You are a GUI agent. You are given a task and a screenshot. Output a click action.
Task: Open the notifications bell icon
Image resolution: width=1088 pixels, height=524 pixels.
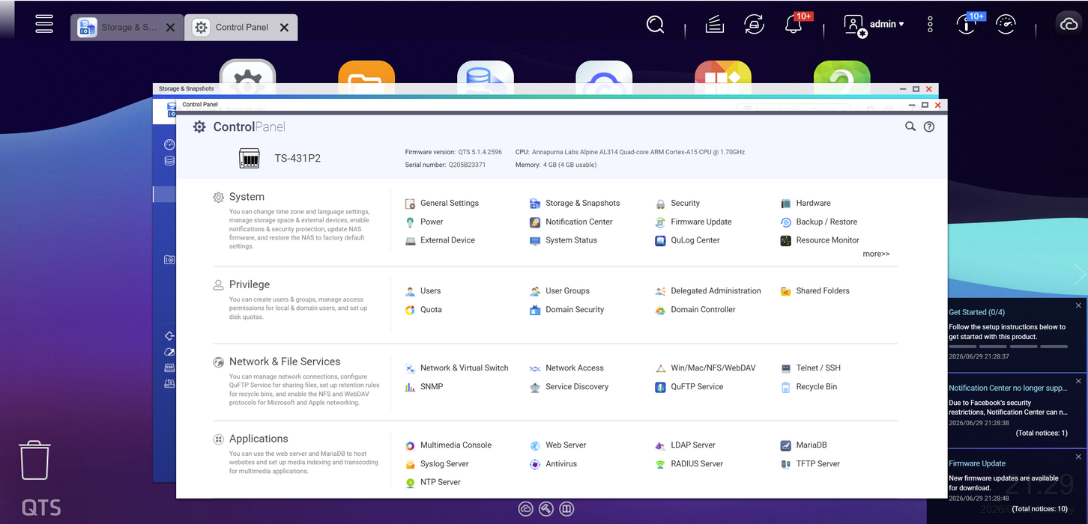point(793,25)
